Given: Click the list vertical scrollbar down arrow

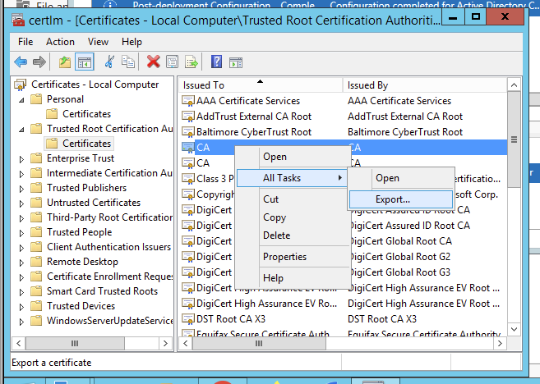Looking at the screenshot, I should click(x=515, y=329).
